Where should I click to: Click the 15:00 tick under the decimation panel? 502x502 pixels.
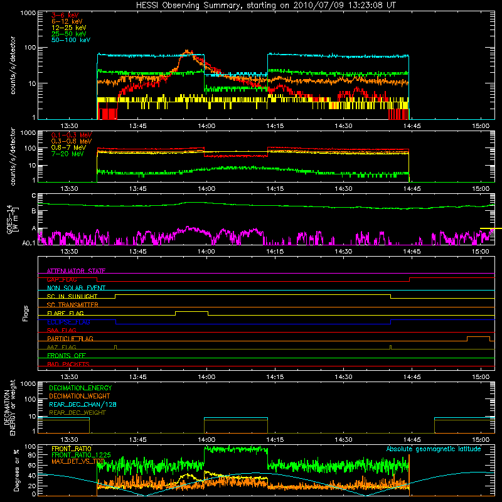coord(481,440)
